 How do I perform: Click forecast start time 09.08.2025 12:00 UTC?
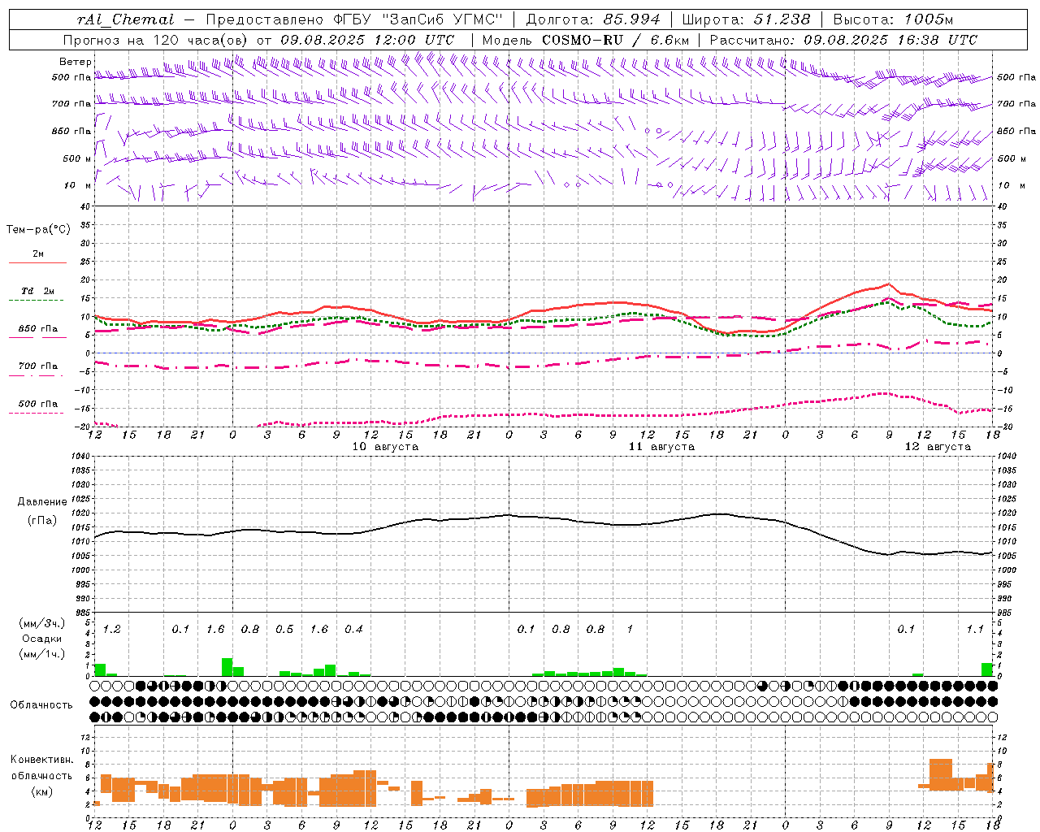(367, 40)
